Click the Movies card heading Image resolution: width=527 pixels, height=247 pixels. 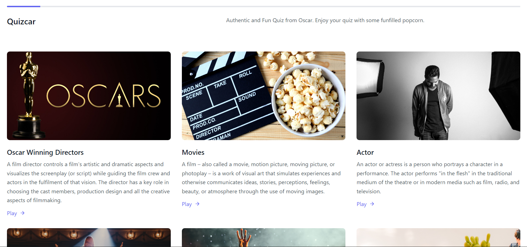tap(193, 152)
